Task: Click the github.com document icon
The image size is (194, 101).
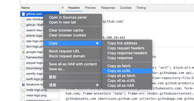Action: pyautogui.click(x=23, y=14)
